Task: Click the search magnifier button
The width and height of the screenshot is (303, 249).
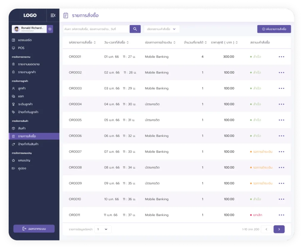Action: (135, 29)
